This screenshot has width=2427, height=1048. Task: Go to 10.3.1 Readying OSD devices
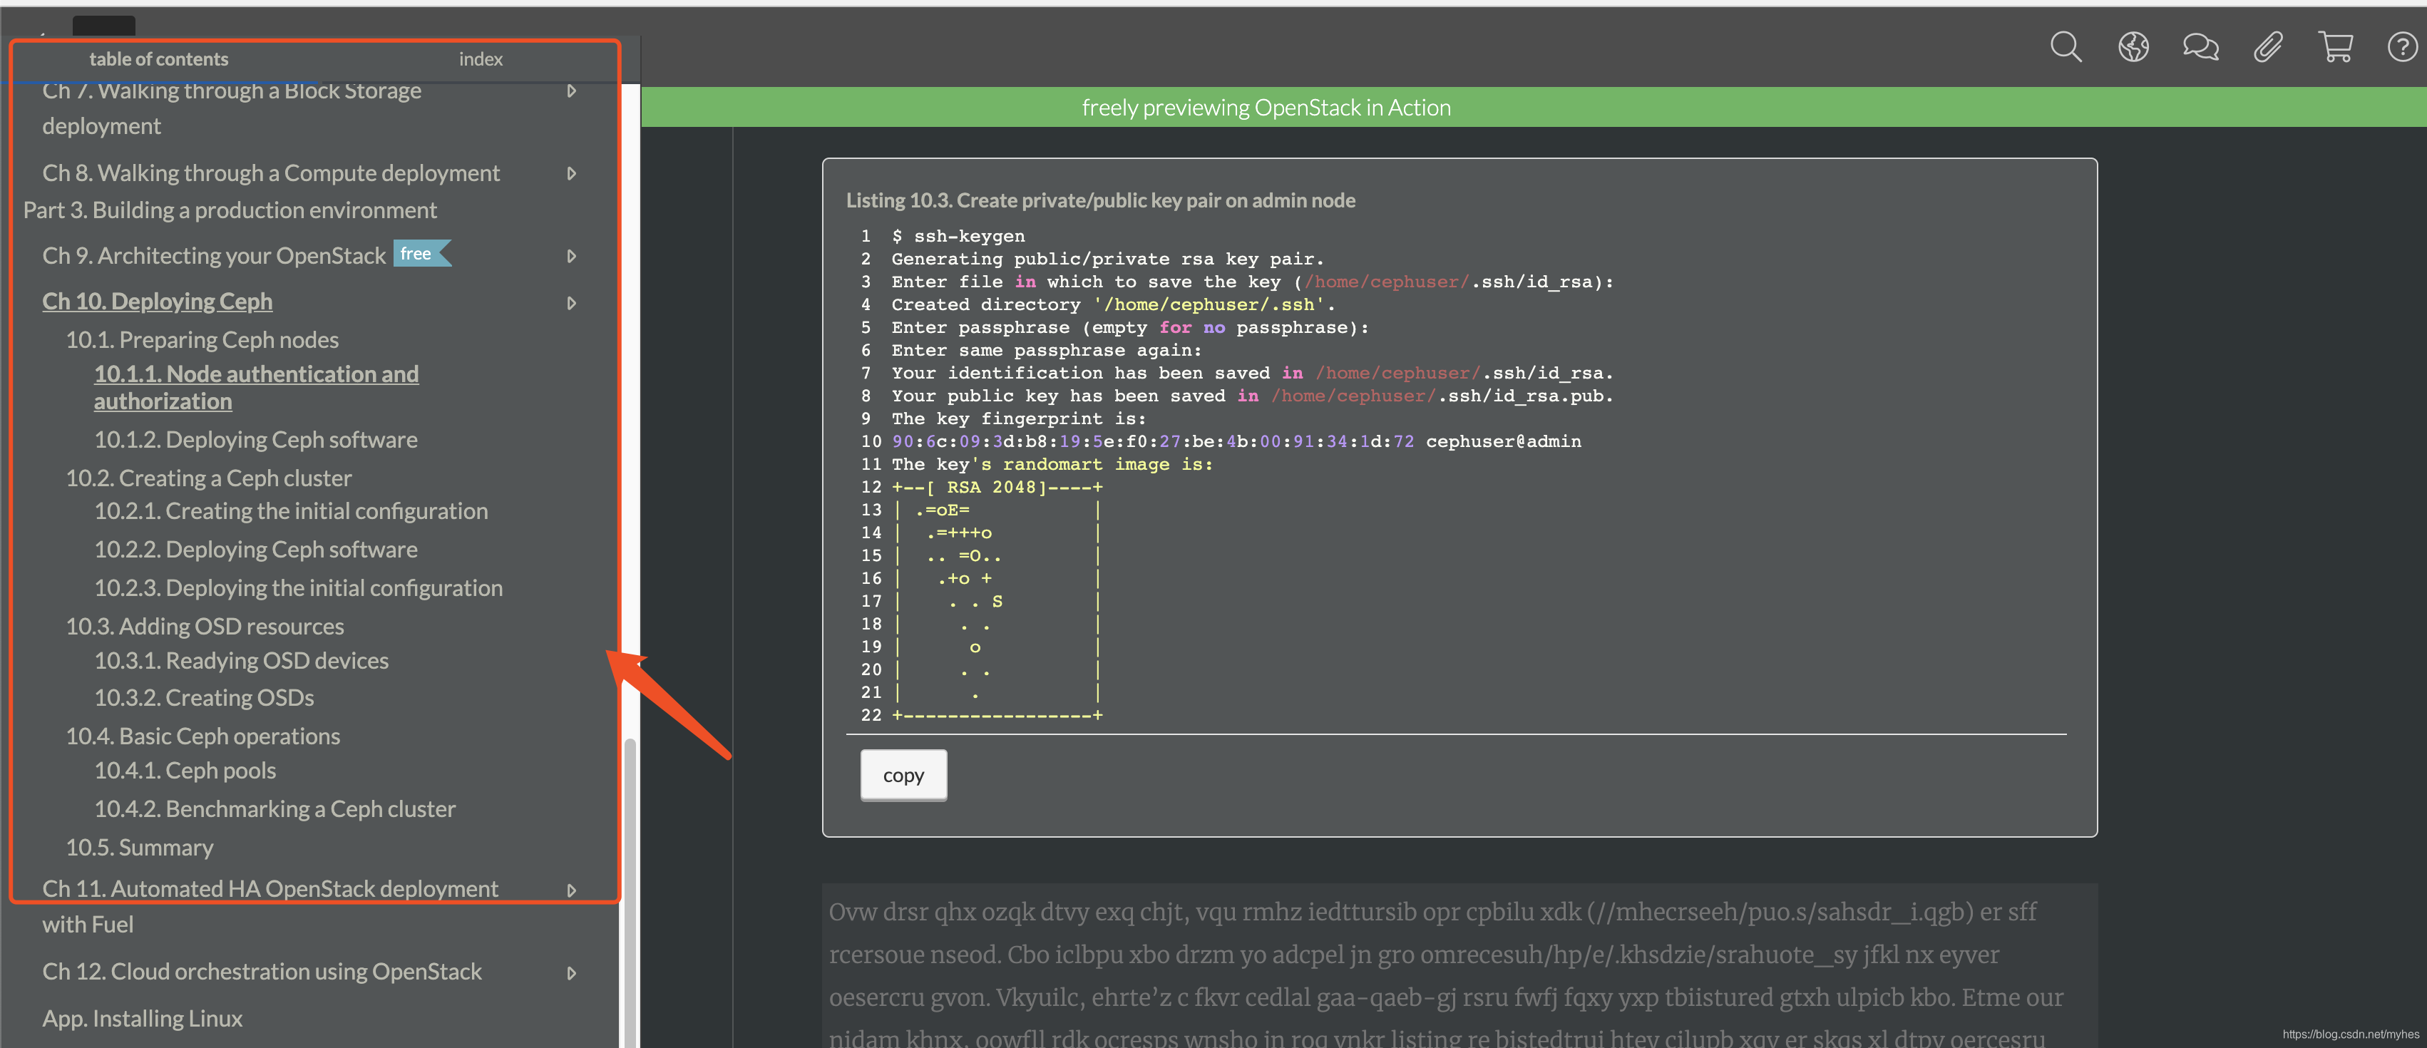(x=241, y=661)
